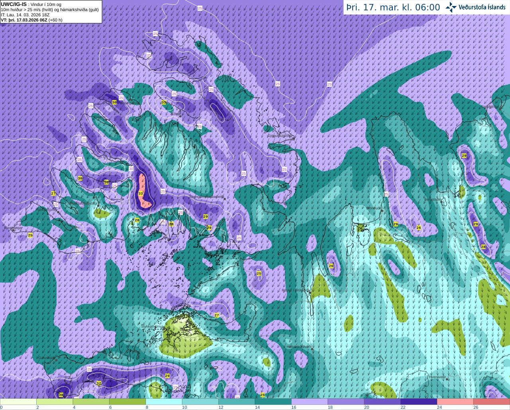The width and height of the screenshot is (510, 410).
Task: Click the Gufuskálar station label
Action: 46,357
